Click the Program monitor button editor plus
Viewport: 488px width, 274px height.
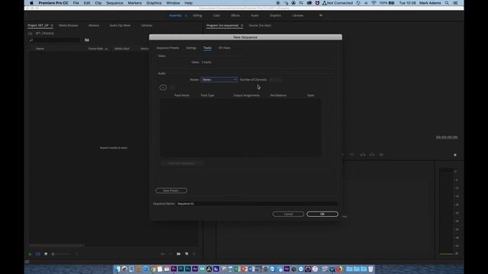455,155
